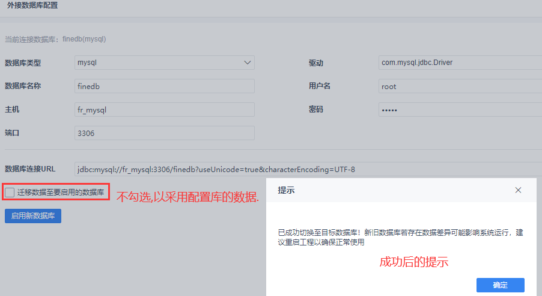
Task: Click the 提示 dialog title
Action: (x=286, y=190)
